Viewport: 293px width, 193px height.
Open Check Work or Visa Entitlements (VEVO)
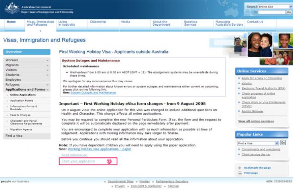coord(263,104)
